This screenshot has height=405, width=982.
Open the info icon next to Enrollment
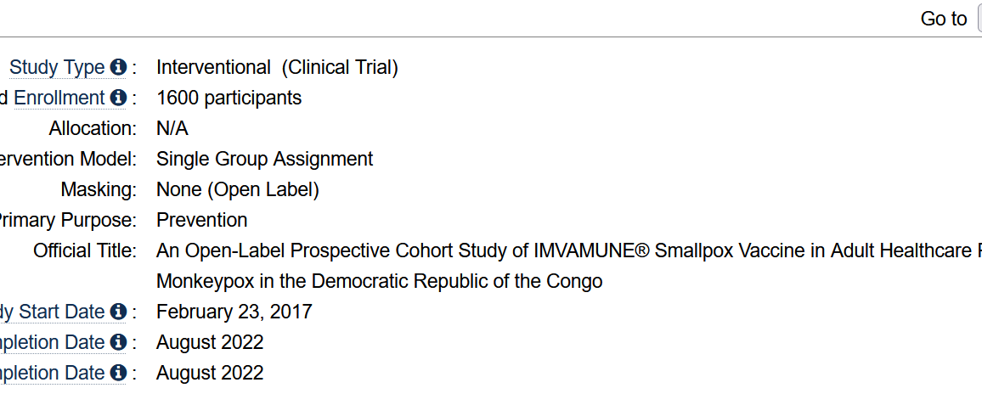(x=118, y=97)
